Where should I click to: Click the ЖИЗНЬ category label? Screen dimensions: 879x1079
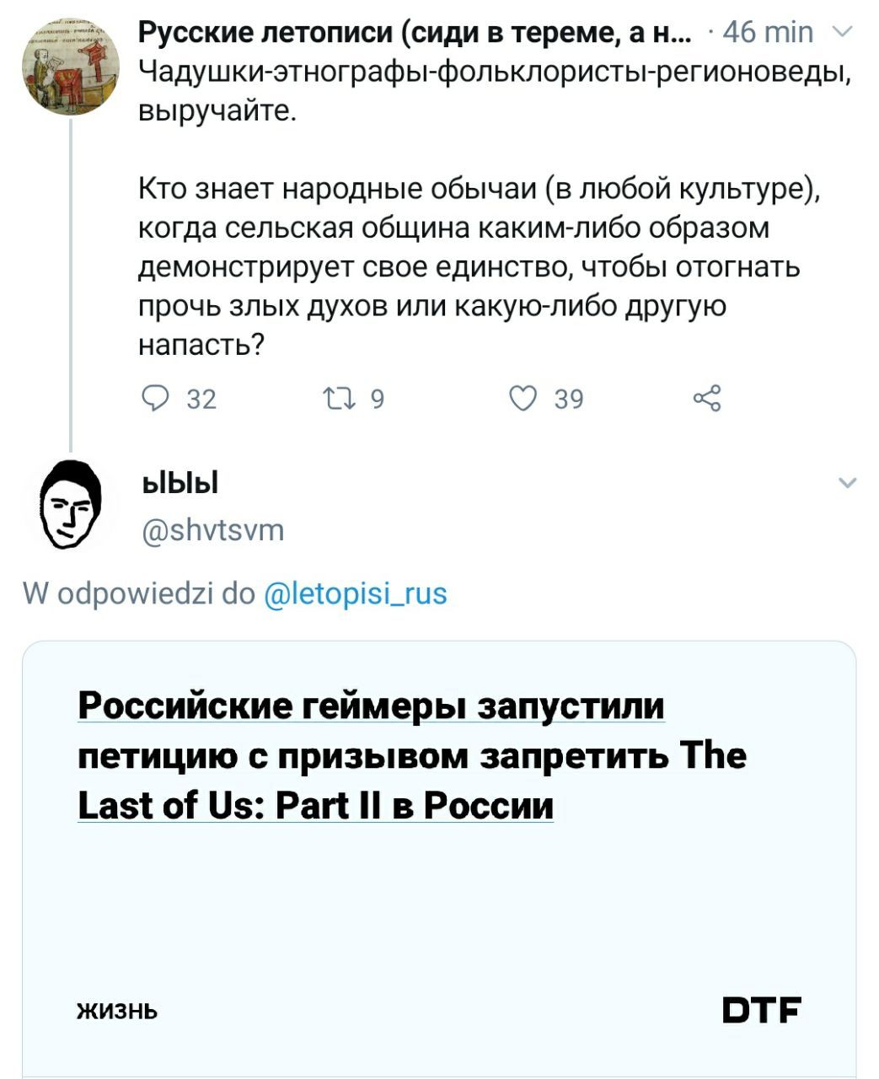[117, 1010]
